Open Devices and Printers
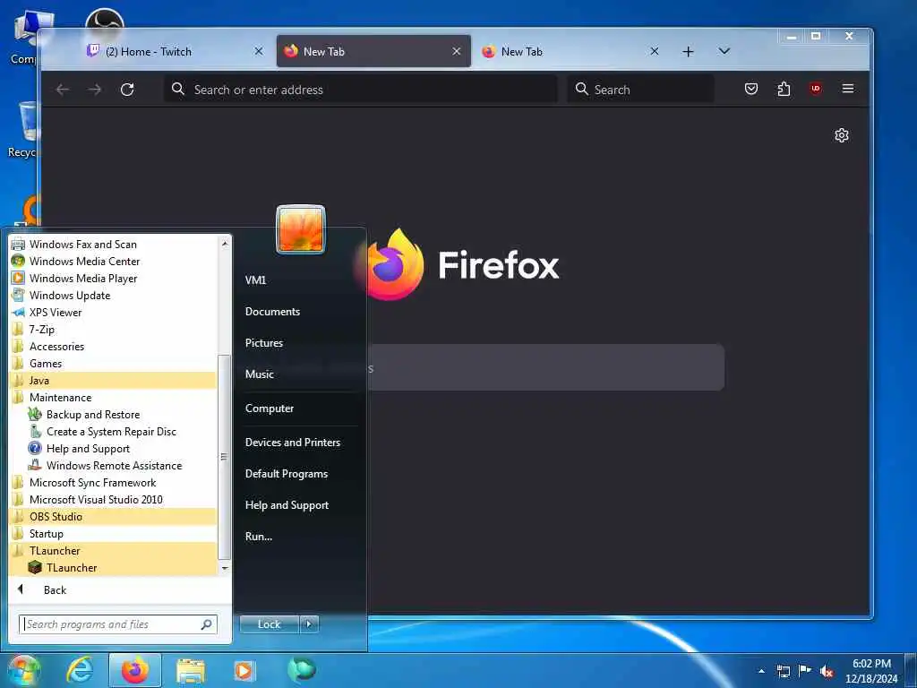917x688 pixels. (293, 443)
